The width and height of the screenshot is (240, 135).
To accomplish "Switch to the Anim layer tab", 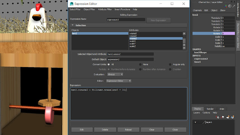I will click(x=222, y=109).
